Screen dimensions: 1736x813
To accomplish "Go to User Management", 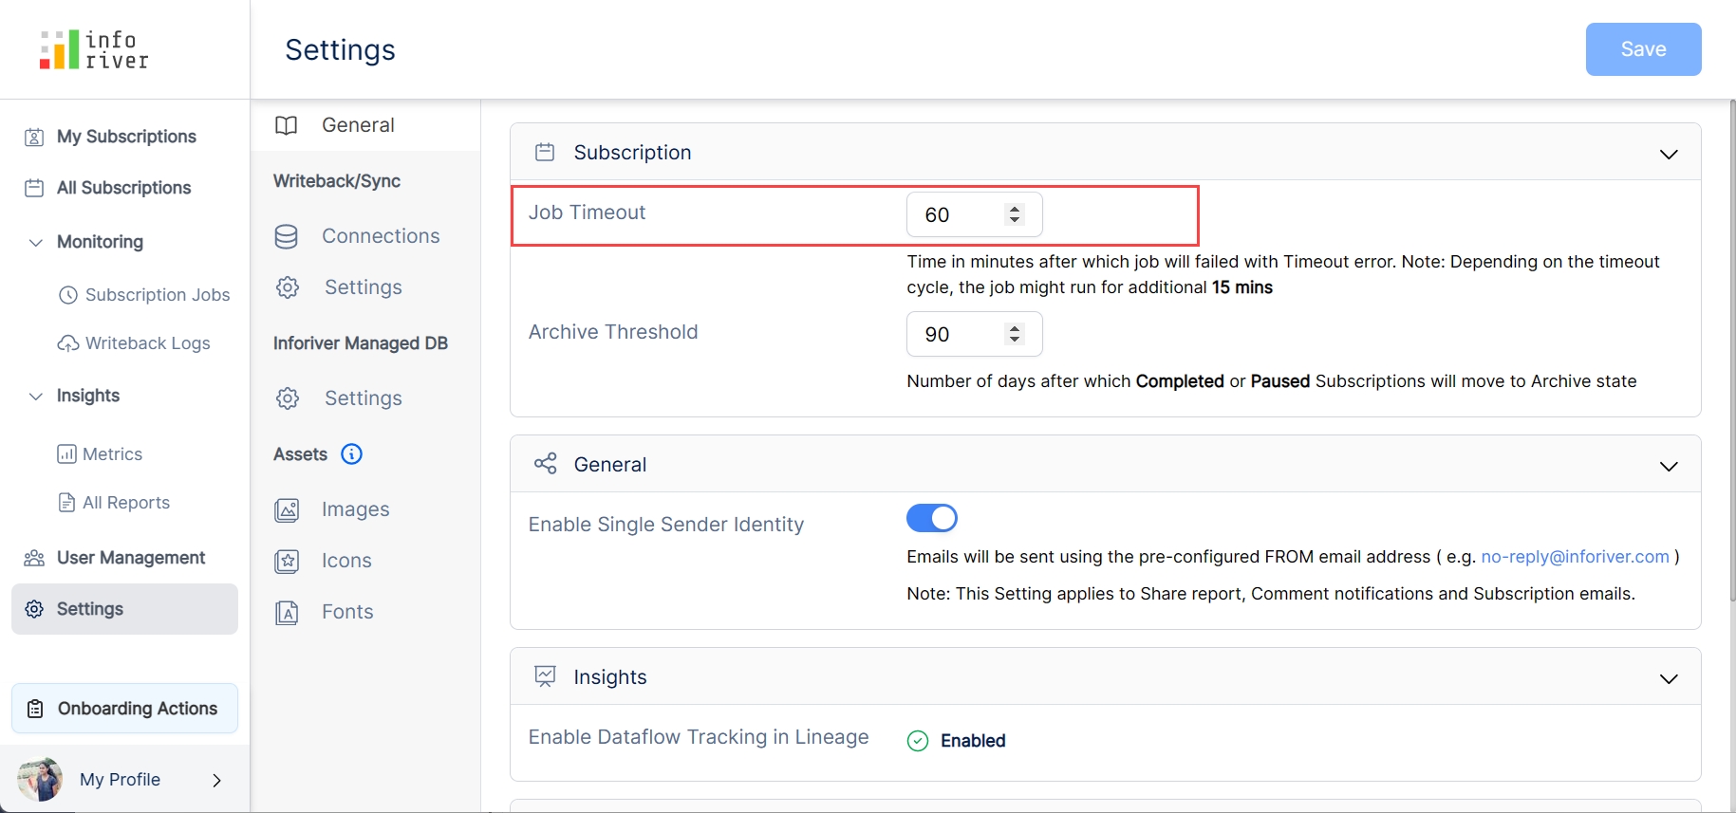I will (130, 558).
